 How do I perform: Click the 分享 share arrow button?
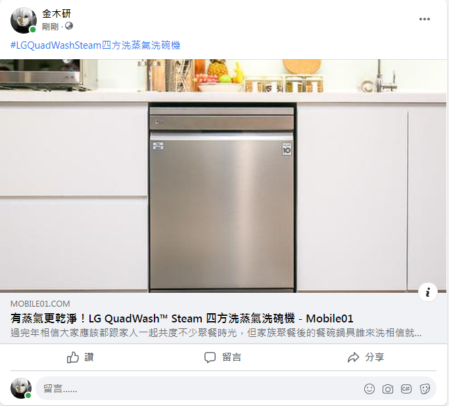(x=366, y=357)
